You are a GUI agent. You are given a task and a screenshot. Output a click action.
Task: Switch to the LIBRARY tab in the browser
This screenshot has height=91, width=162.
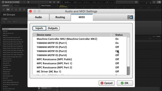tap(6, 6)
